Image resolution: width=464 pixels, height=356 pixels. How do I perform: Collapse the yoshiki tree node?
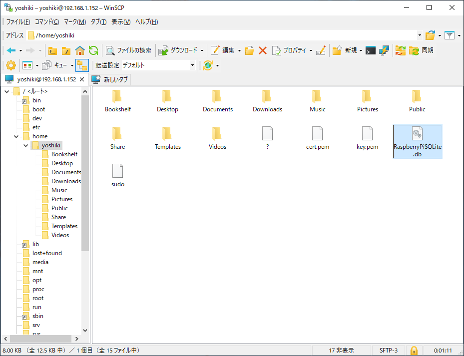click(x=26, y=146)
